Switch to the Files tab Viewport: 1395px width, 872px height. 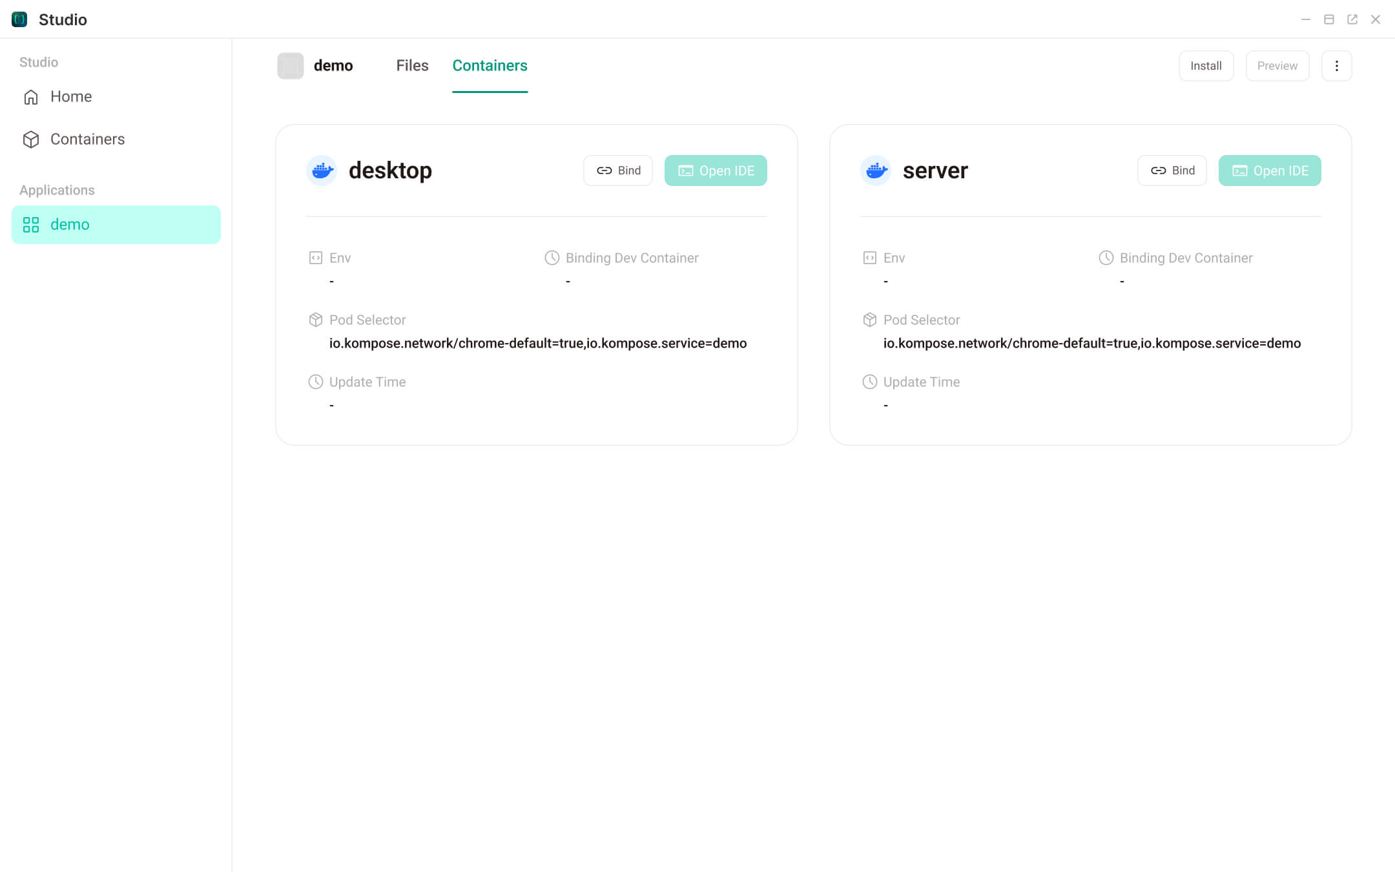point(412,66)
